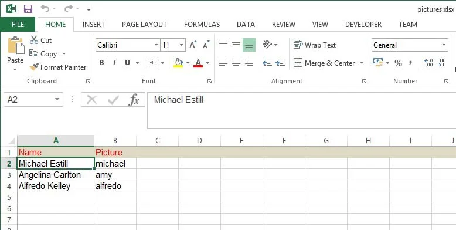Apply Comma Style
Screen dimensions: 456x230
tap(411, 63)
